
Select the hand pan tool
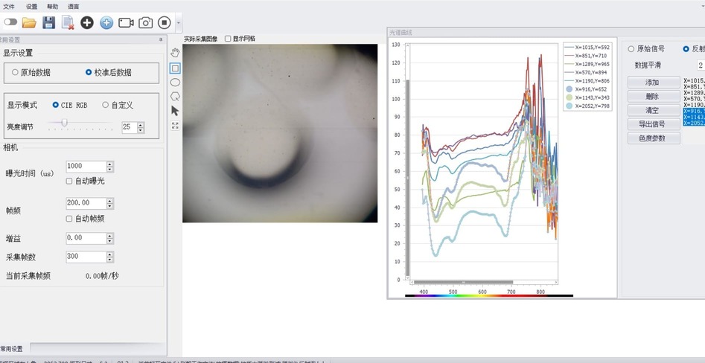[x=175, y=52]
